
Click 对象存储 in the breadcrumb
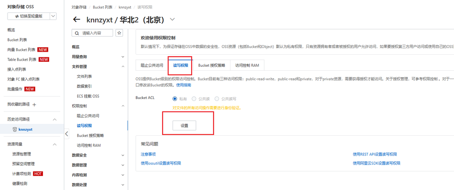pos(79,7)
